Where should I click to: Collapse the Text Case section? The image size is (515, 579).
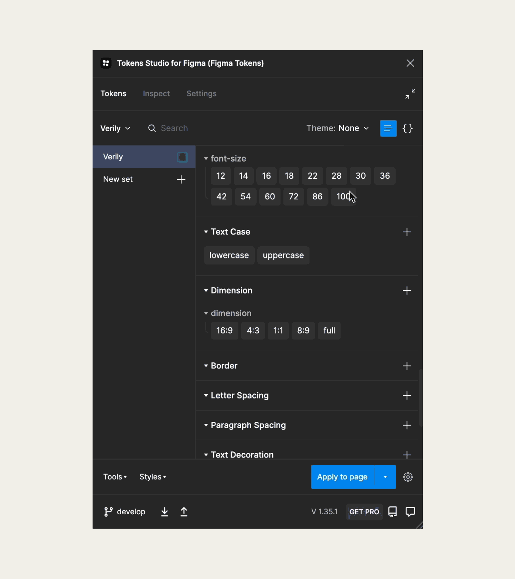[206, 232]
